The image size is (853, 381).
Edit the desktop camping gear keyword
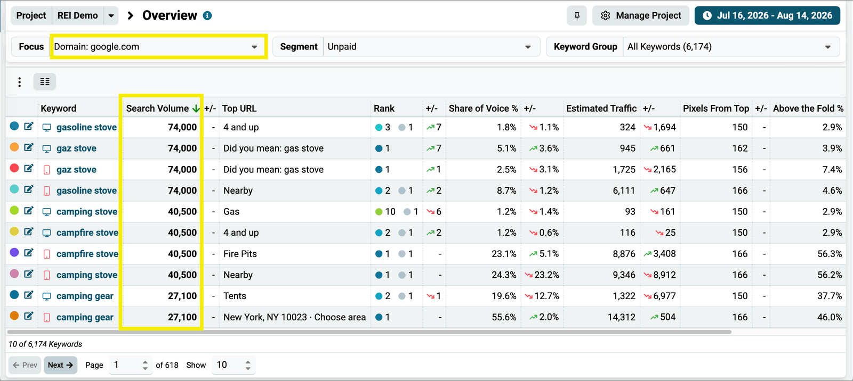[29, 295]
